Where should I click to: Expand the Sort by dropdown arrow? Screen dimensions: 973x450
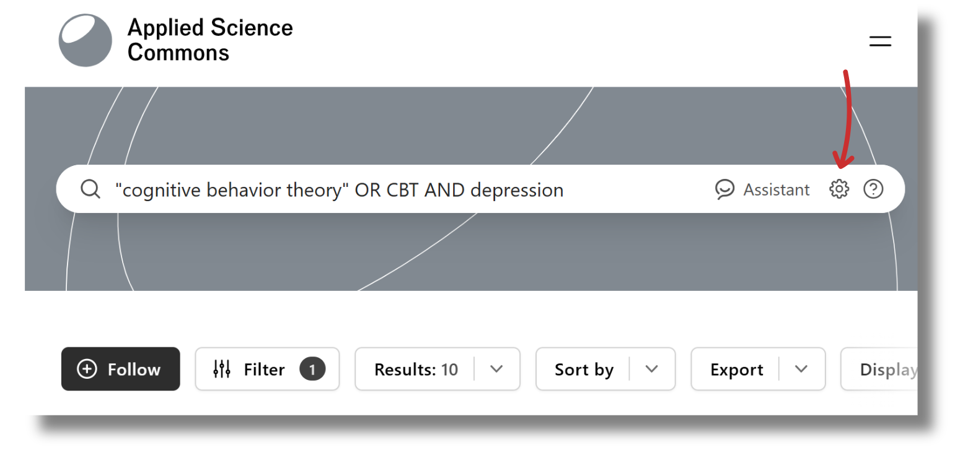click(x=651, y=369)
